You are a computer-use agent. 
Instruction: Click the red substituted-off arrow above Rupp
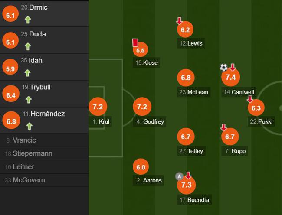coord(223,127)
